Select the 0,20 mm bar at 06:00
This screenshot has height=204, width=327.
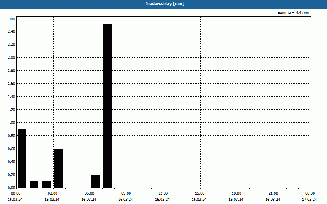click(96, 181)
